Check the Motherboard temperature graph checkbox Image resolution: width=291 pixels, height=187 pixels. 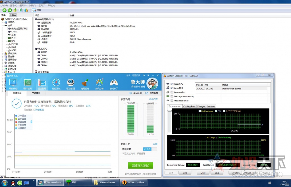200,111
